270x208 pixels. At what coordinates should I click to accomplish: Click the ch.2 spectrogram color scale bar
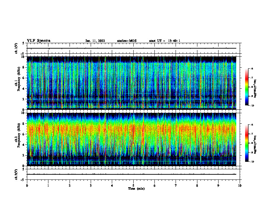(x=247, y=143)
